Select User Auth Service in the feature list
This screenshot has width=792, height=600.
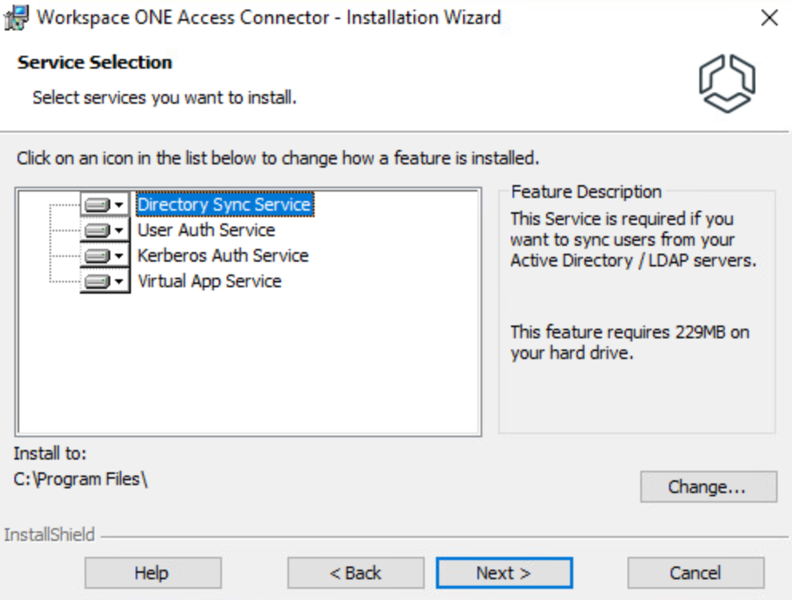206,231
